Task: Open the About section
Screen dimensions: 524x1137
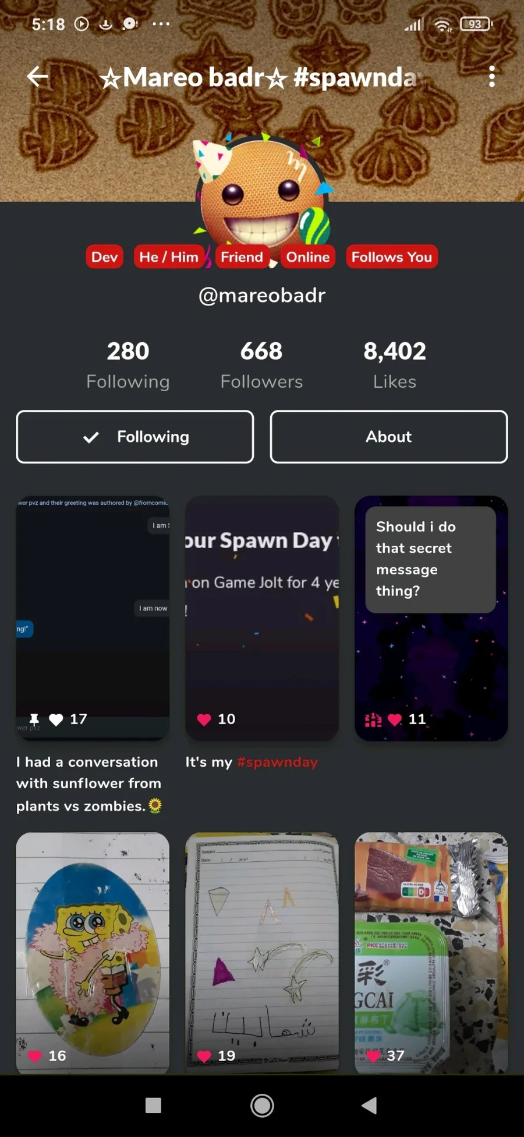Action: tap(389, 437)
